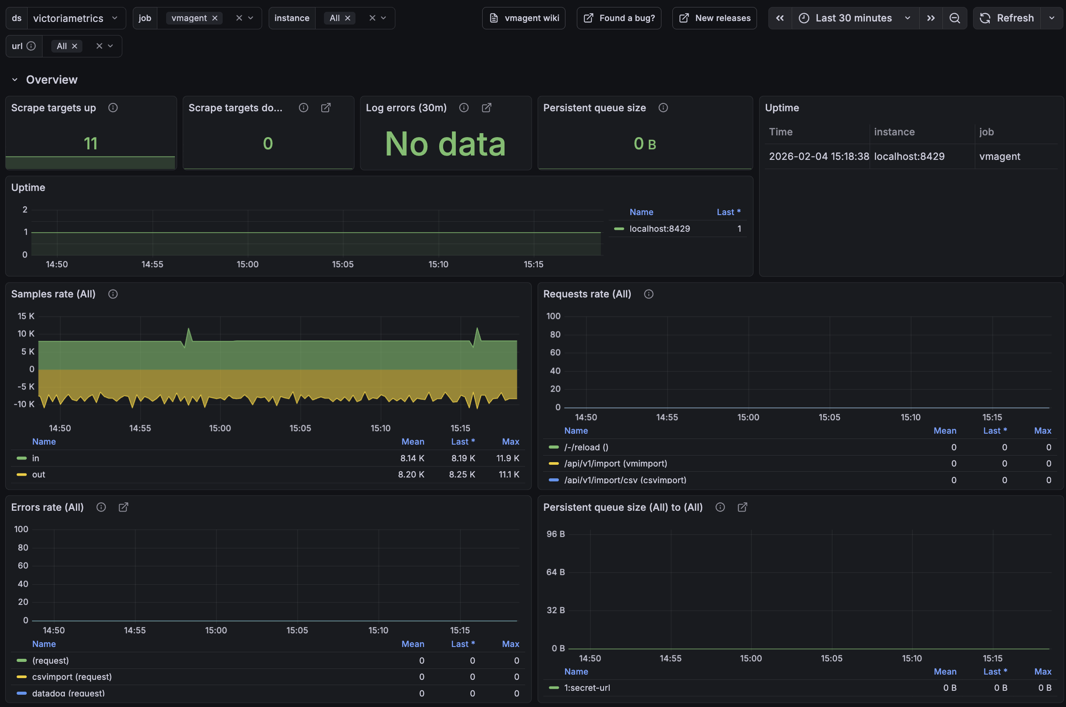Toggle 'in' series in Samples rate legend
This screenshot has width=1066, height=707.
(x=36, y=458)
